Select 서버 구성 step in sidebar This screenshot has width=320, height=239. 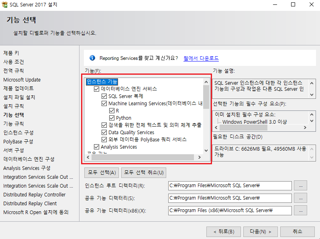click(14, 150)
